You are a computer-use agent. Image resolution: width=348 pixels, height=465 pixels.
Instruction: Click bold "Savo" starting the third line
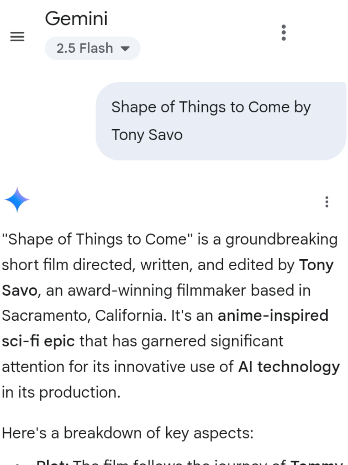pos(20,291)
